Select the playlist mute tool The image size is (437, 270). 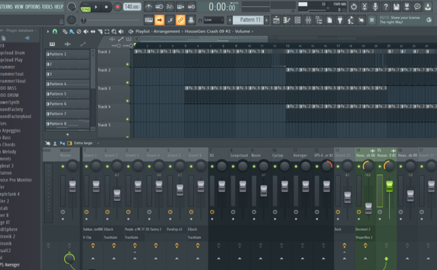pyautogui.click(x=86, y=31)
